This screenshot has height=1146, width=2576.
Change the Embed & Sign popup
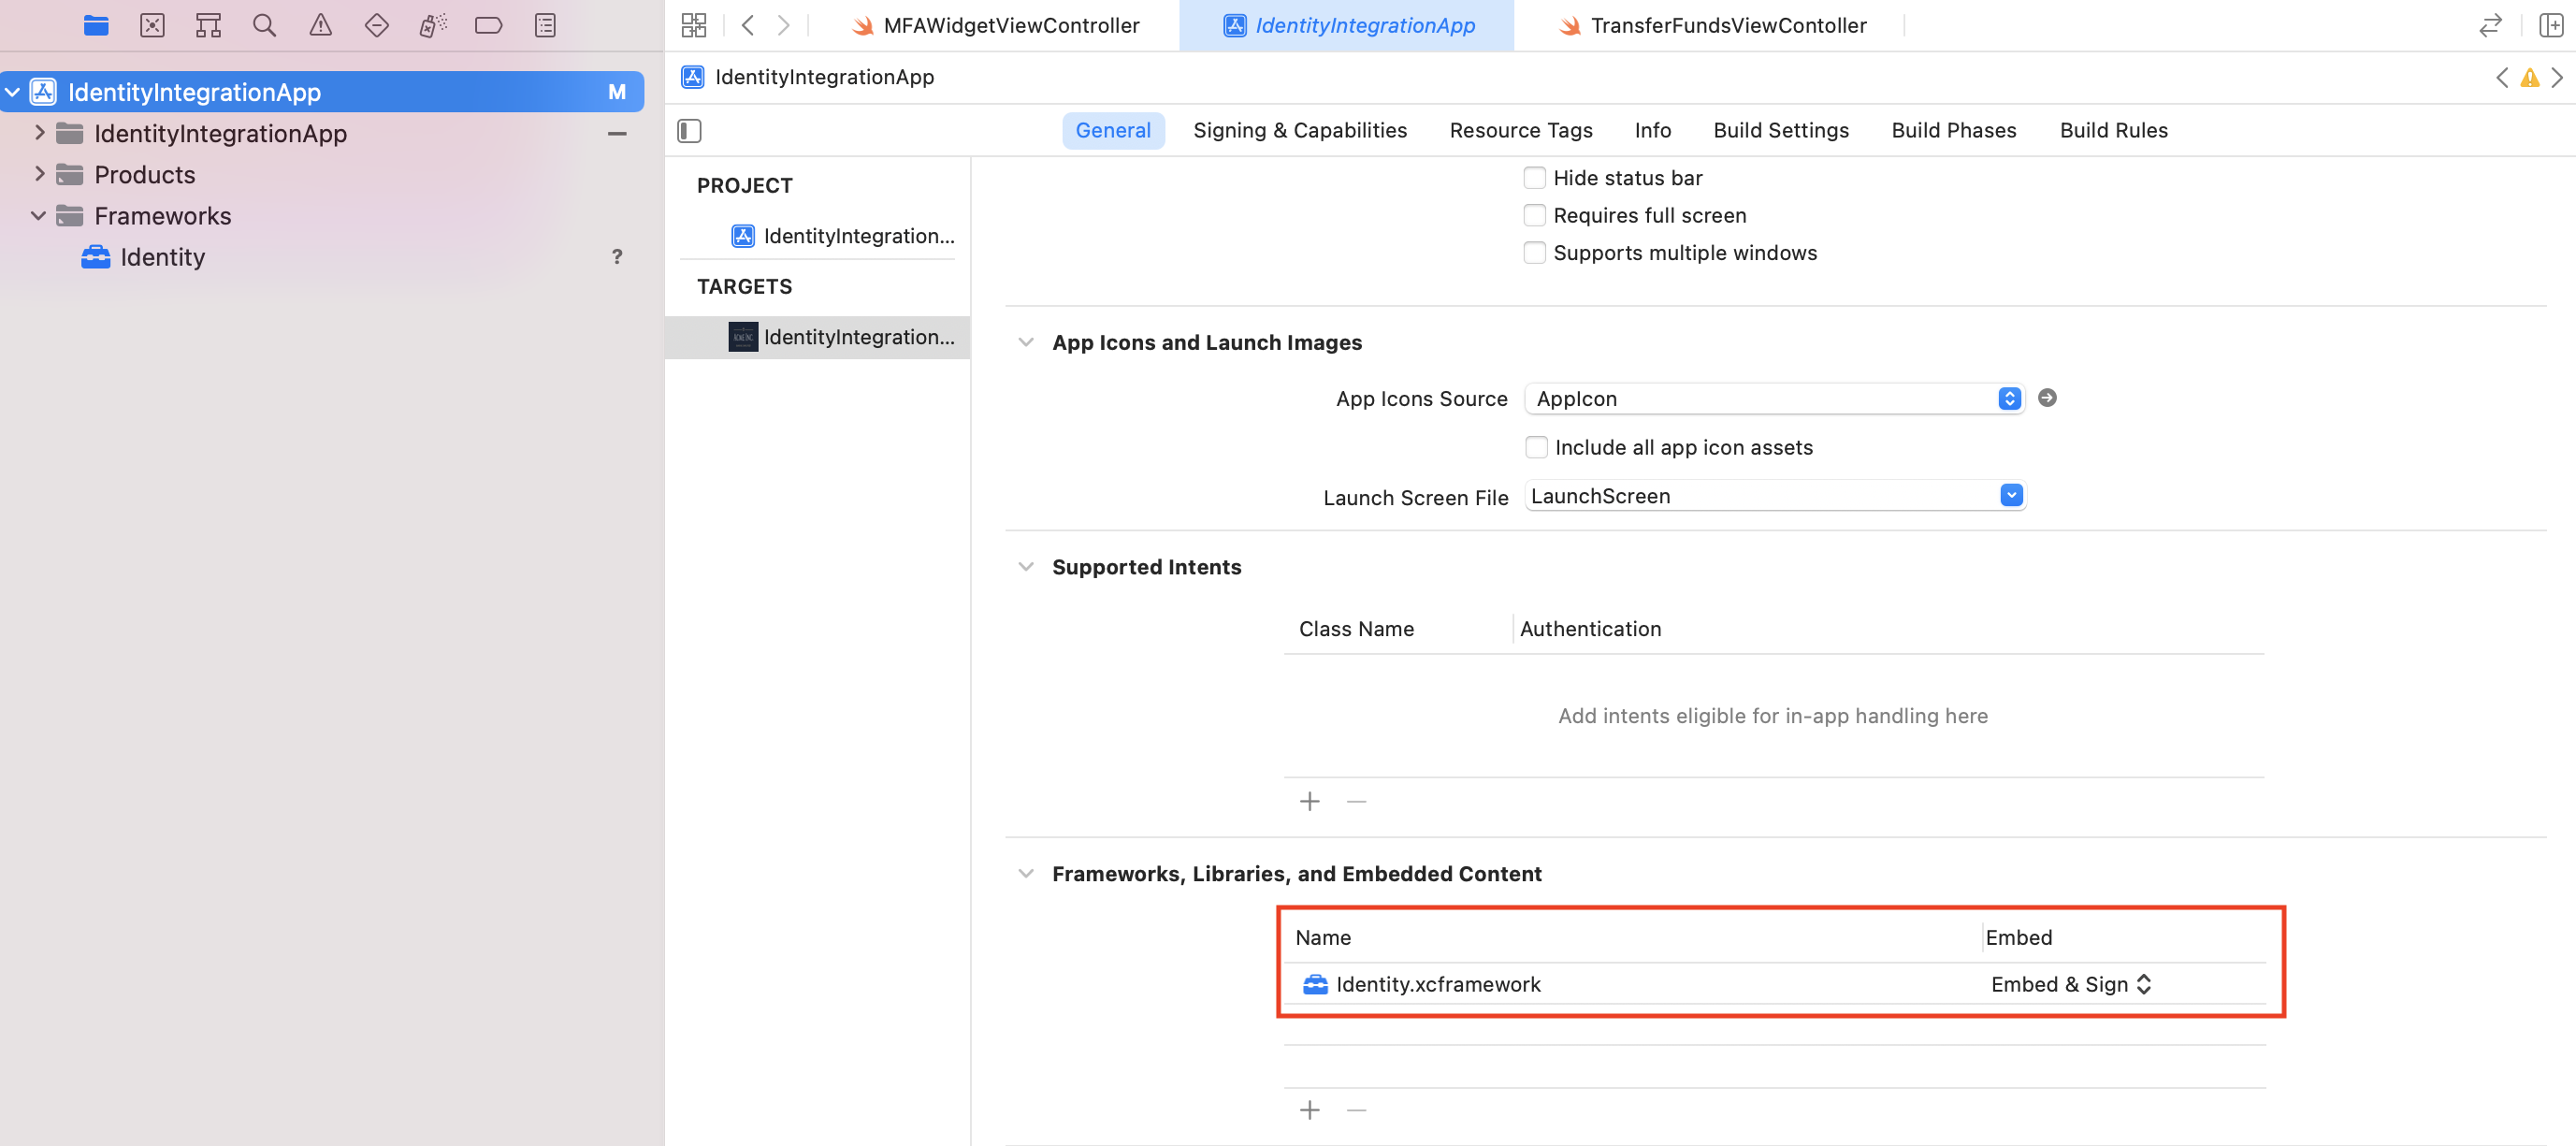pyautogui.click(x=2070, y=984)
